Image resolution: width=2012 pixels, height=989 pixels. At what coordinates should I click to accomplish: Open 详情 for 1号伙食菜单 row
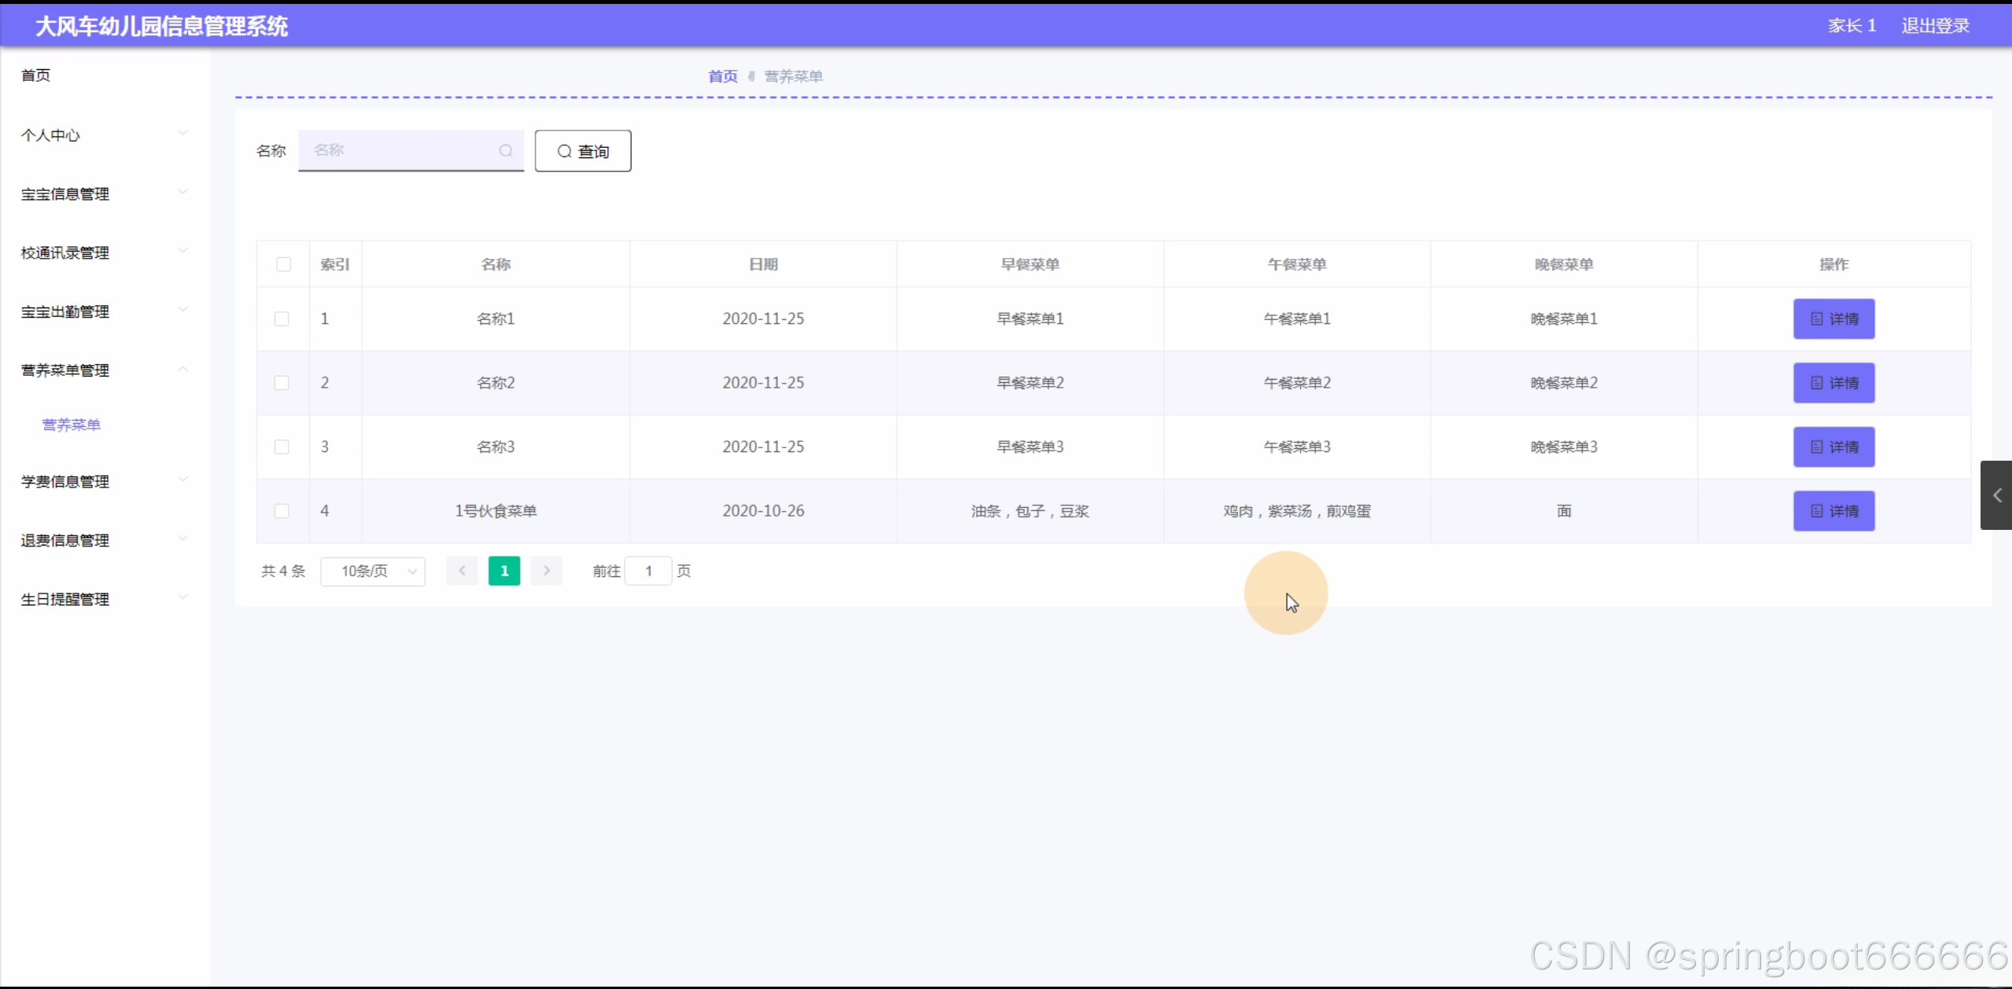click(1833, 511)
